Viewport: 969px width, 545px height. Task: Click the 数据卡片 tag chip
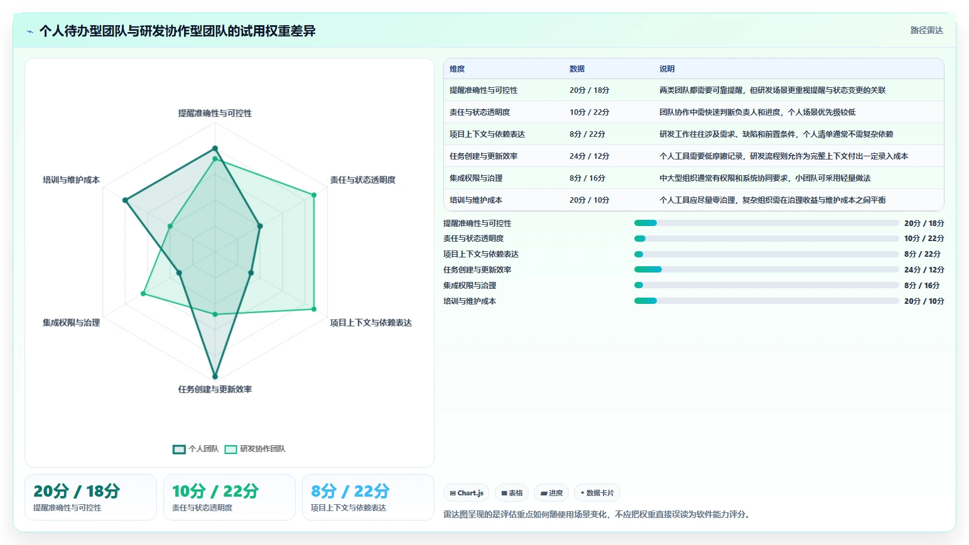click(x=597, y=493)
